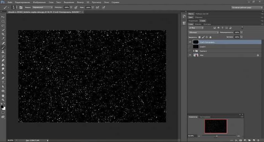Open brush opacity slider arrow in options bar
Screen dimensions: 264x142
71,8
